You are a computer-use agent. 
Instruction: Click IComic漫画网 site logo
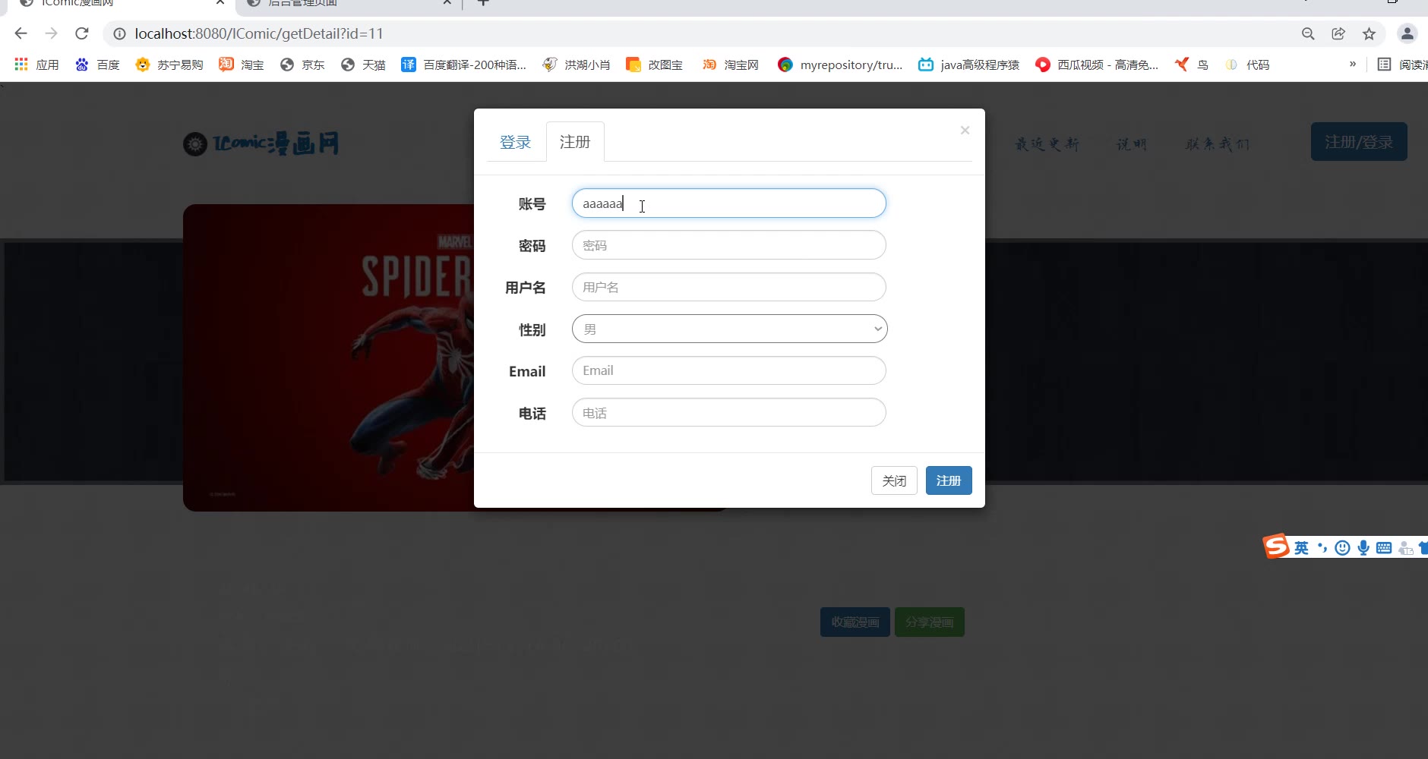[x=261, y=143]
